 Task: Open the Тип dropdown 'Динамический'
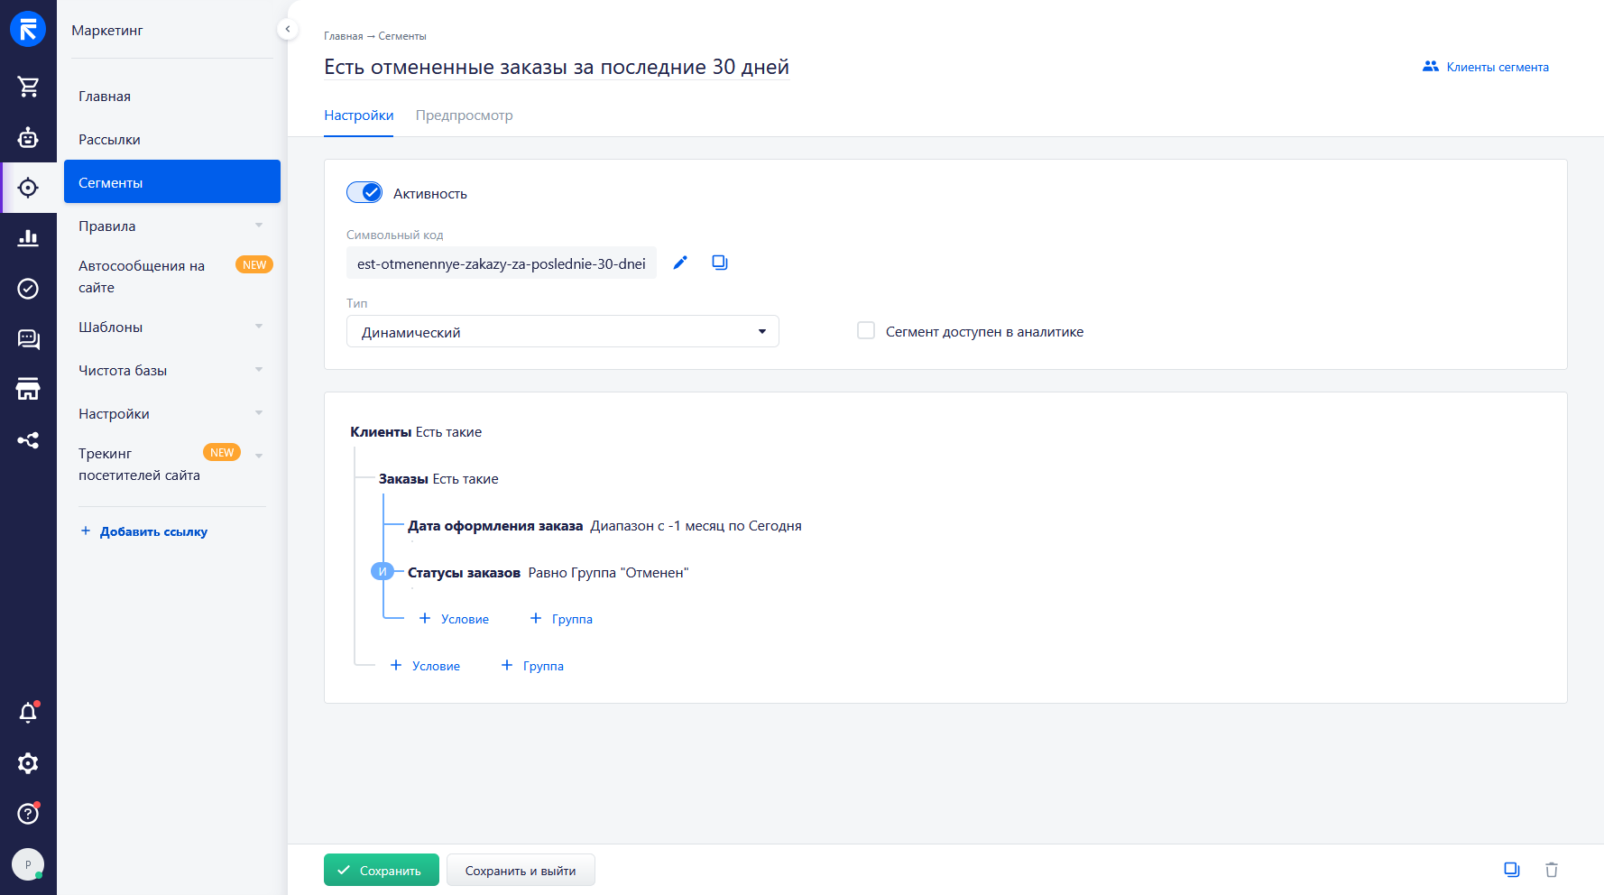pyautogui.click(x=563, y=331)
